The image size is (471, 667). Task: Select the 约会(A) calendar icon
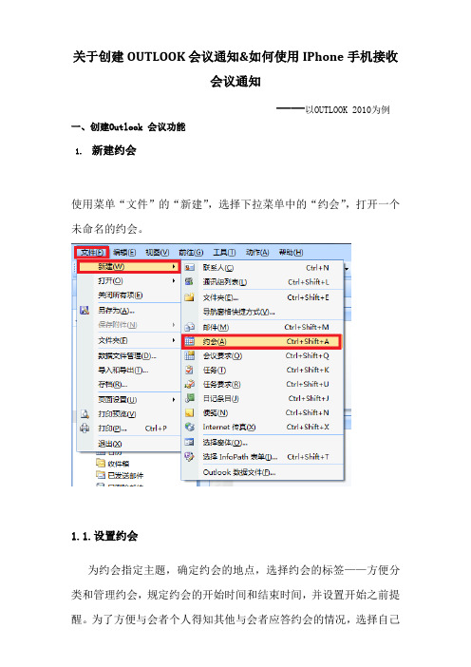[190, 342]
